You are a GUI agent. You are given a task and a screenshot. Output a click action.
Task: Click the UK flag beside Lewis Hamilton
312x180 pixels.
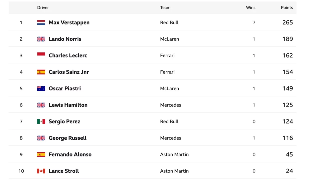point(41,105)
